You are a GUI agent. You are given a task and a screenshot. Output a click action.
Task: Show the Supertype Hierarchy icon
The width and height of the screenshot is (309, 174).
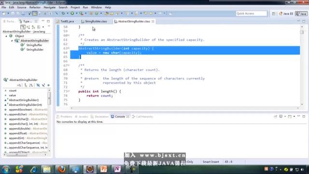pyautogui.click(x=28, y=27)
